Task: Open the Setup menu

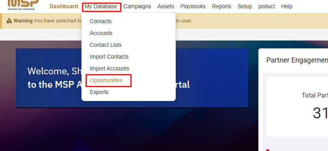Action: 245,6
